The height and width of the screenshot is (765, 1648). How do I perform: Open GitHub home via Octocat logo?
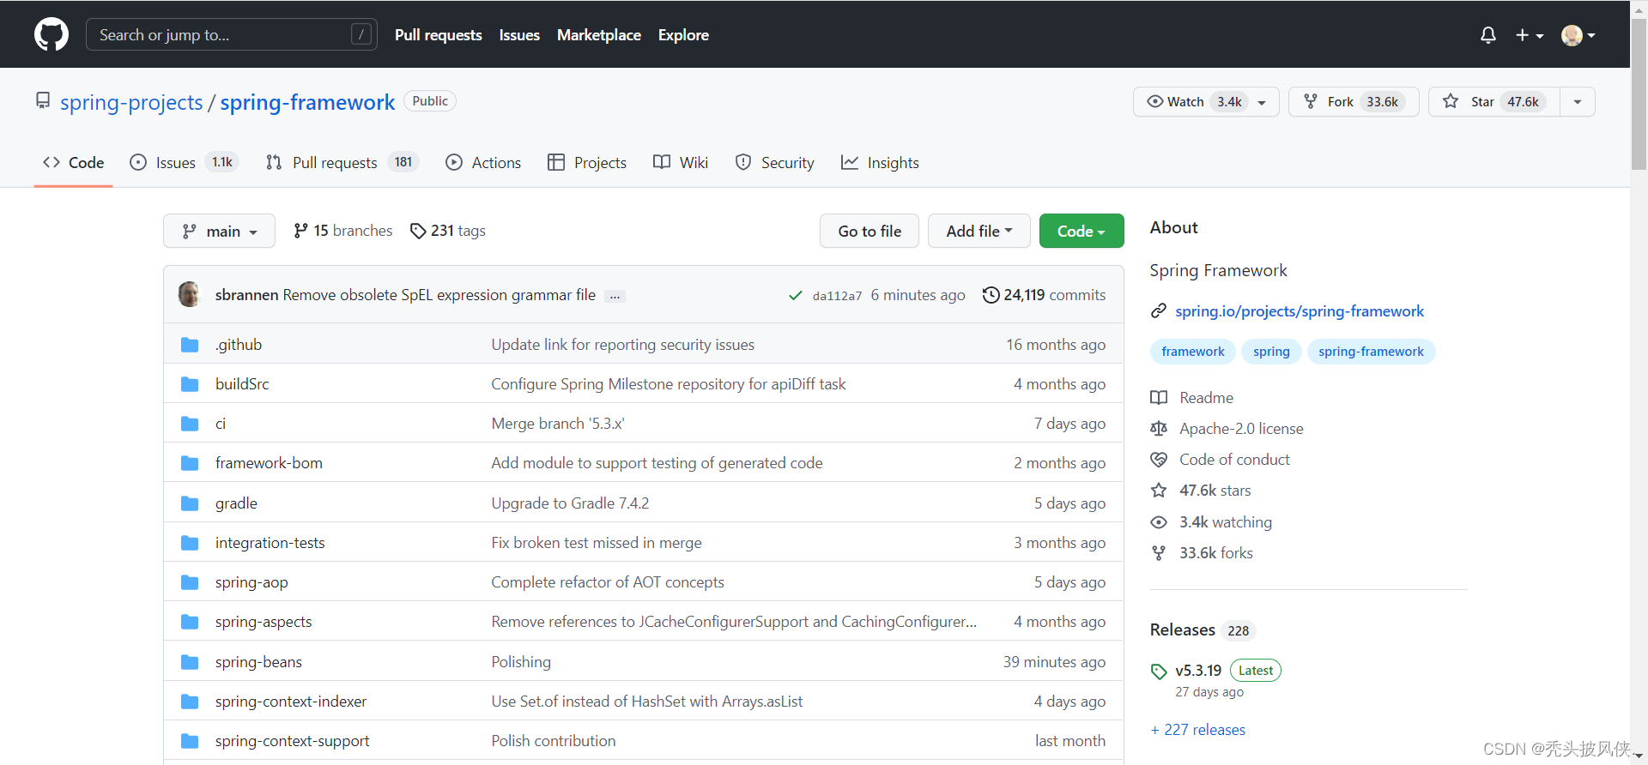(x=51, y=34)
